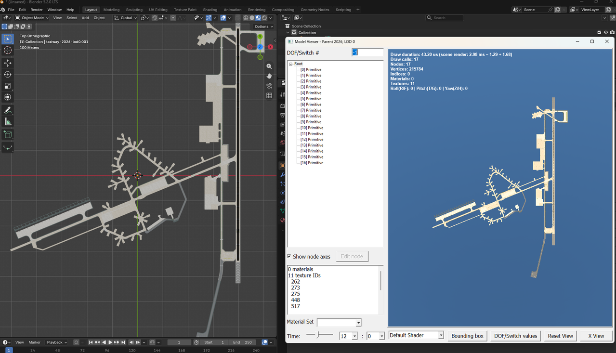The image size is (616, 353).
Task: Open the viewport Options dropdown
Action: [x=263, y=26]
